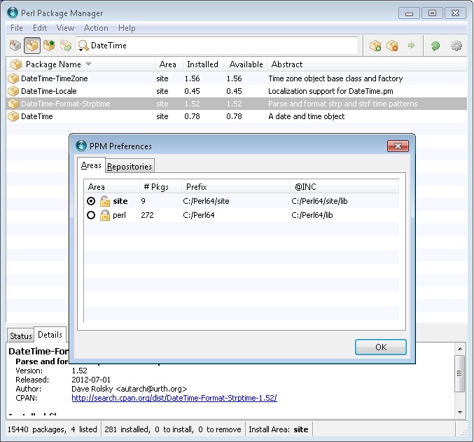Select DateTime-Format-Strptime package row

point(237,104)
